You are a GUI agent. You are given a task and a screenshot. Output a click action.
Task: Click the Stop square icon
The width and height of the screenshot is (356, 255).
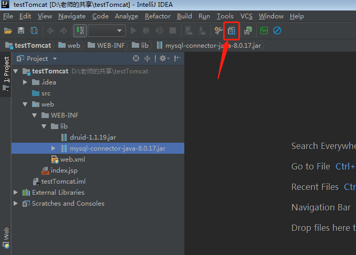click(x=173, y=30)
